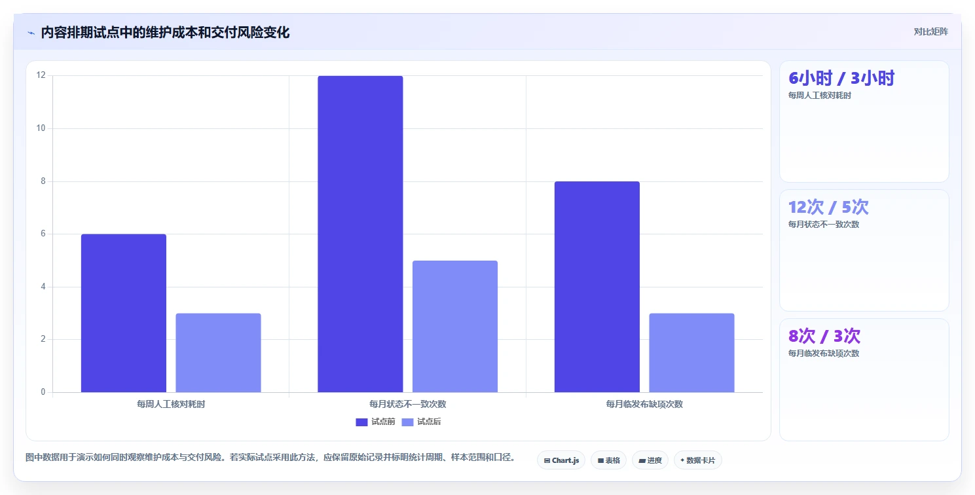This screenshot has width=975, height=495.
Task: Click the icon beside the panel title
Action: coord(31,33)
